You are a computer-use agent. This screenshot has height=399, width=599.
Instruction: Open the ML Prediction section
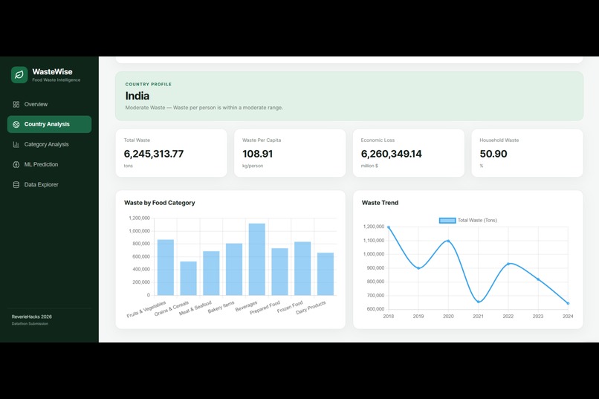coord(49,164)
